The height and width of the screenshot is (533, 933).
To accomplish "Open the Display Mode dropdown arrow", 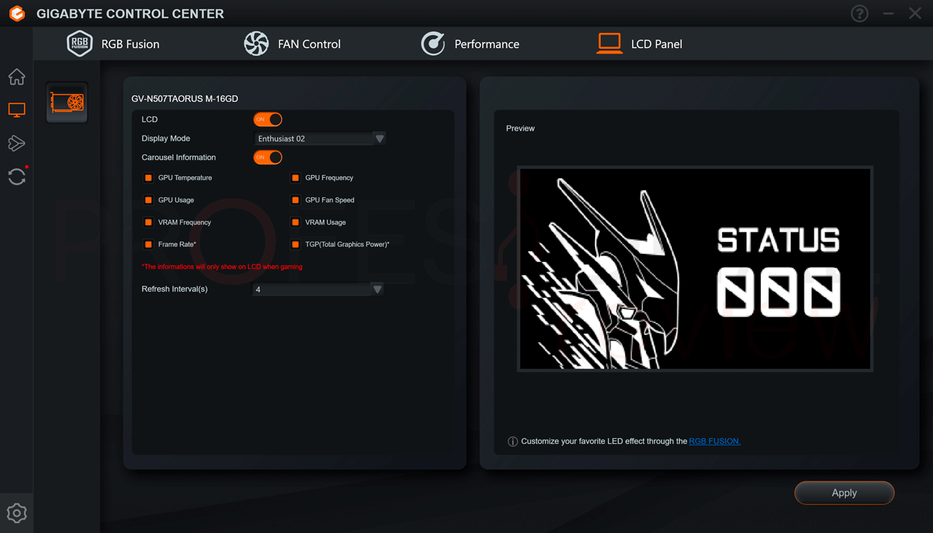I will pos(380,138).
